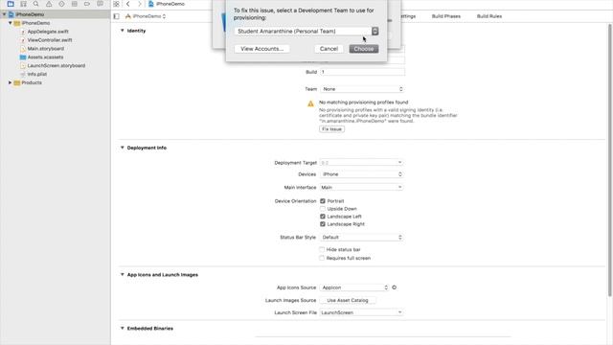This screenshot has height=345, width=613.
Task: Toggle the Landscape Left checkbox
Action: coord(323,217)
